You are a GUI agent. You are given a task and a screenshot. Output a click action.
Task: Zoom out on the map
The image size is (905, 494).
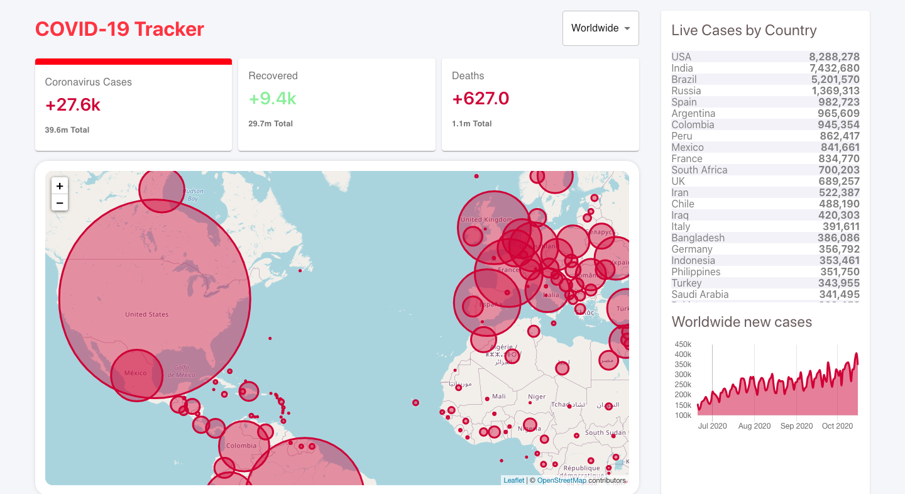tap(60, 202)
